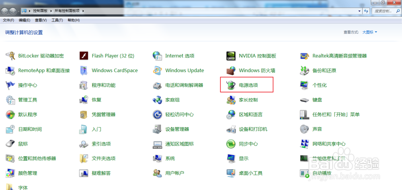Click the Realtek高清晰音频管理器 icon
402x190 pixels.
pos(305,56)
